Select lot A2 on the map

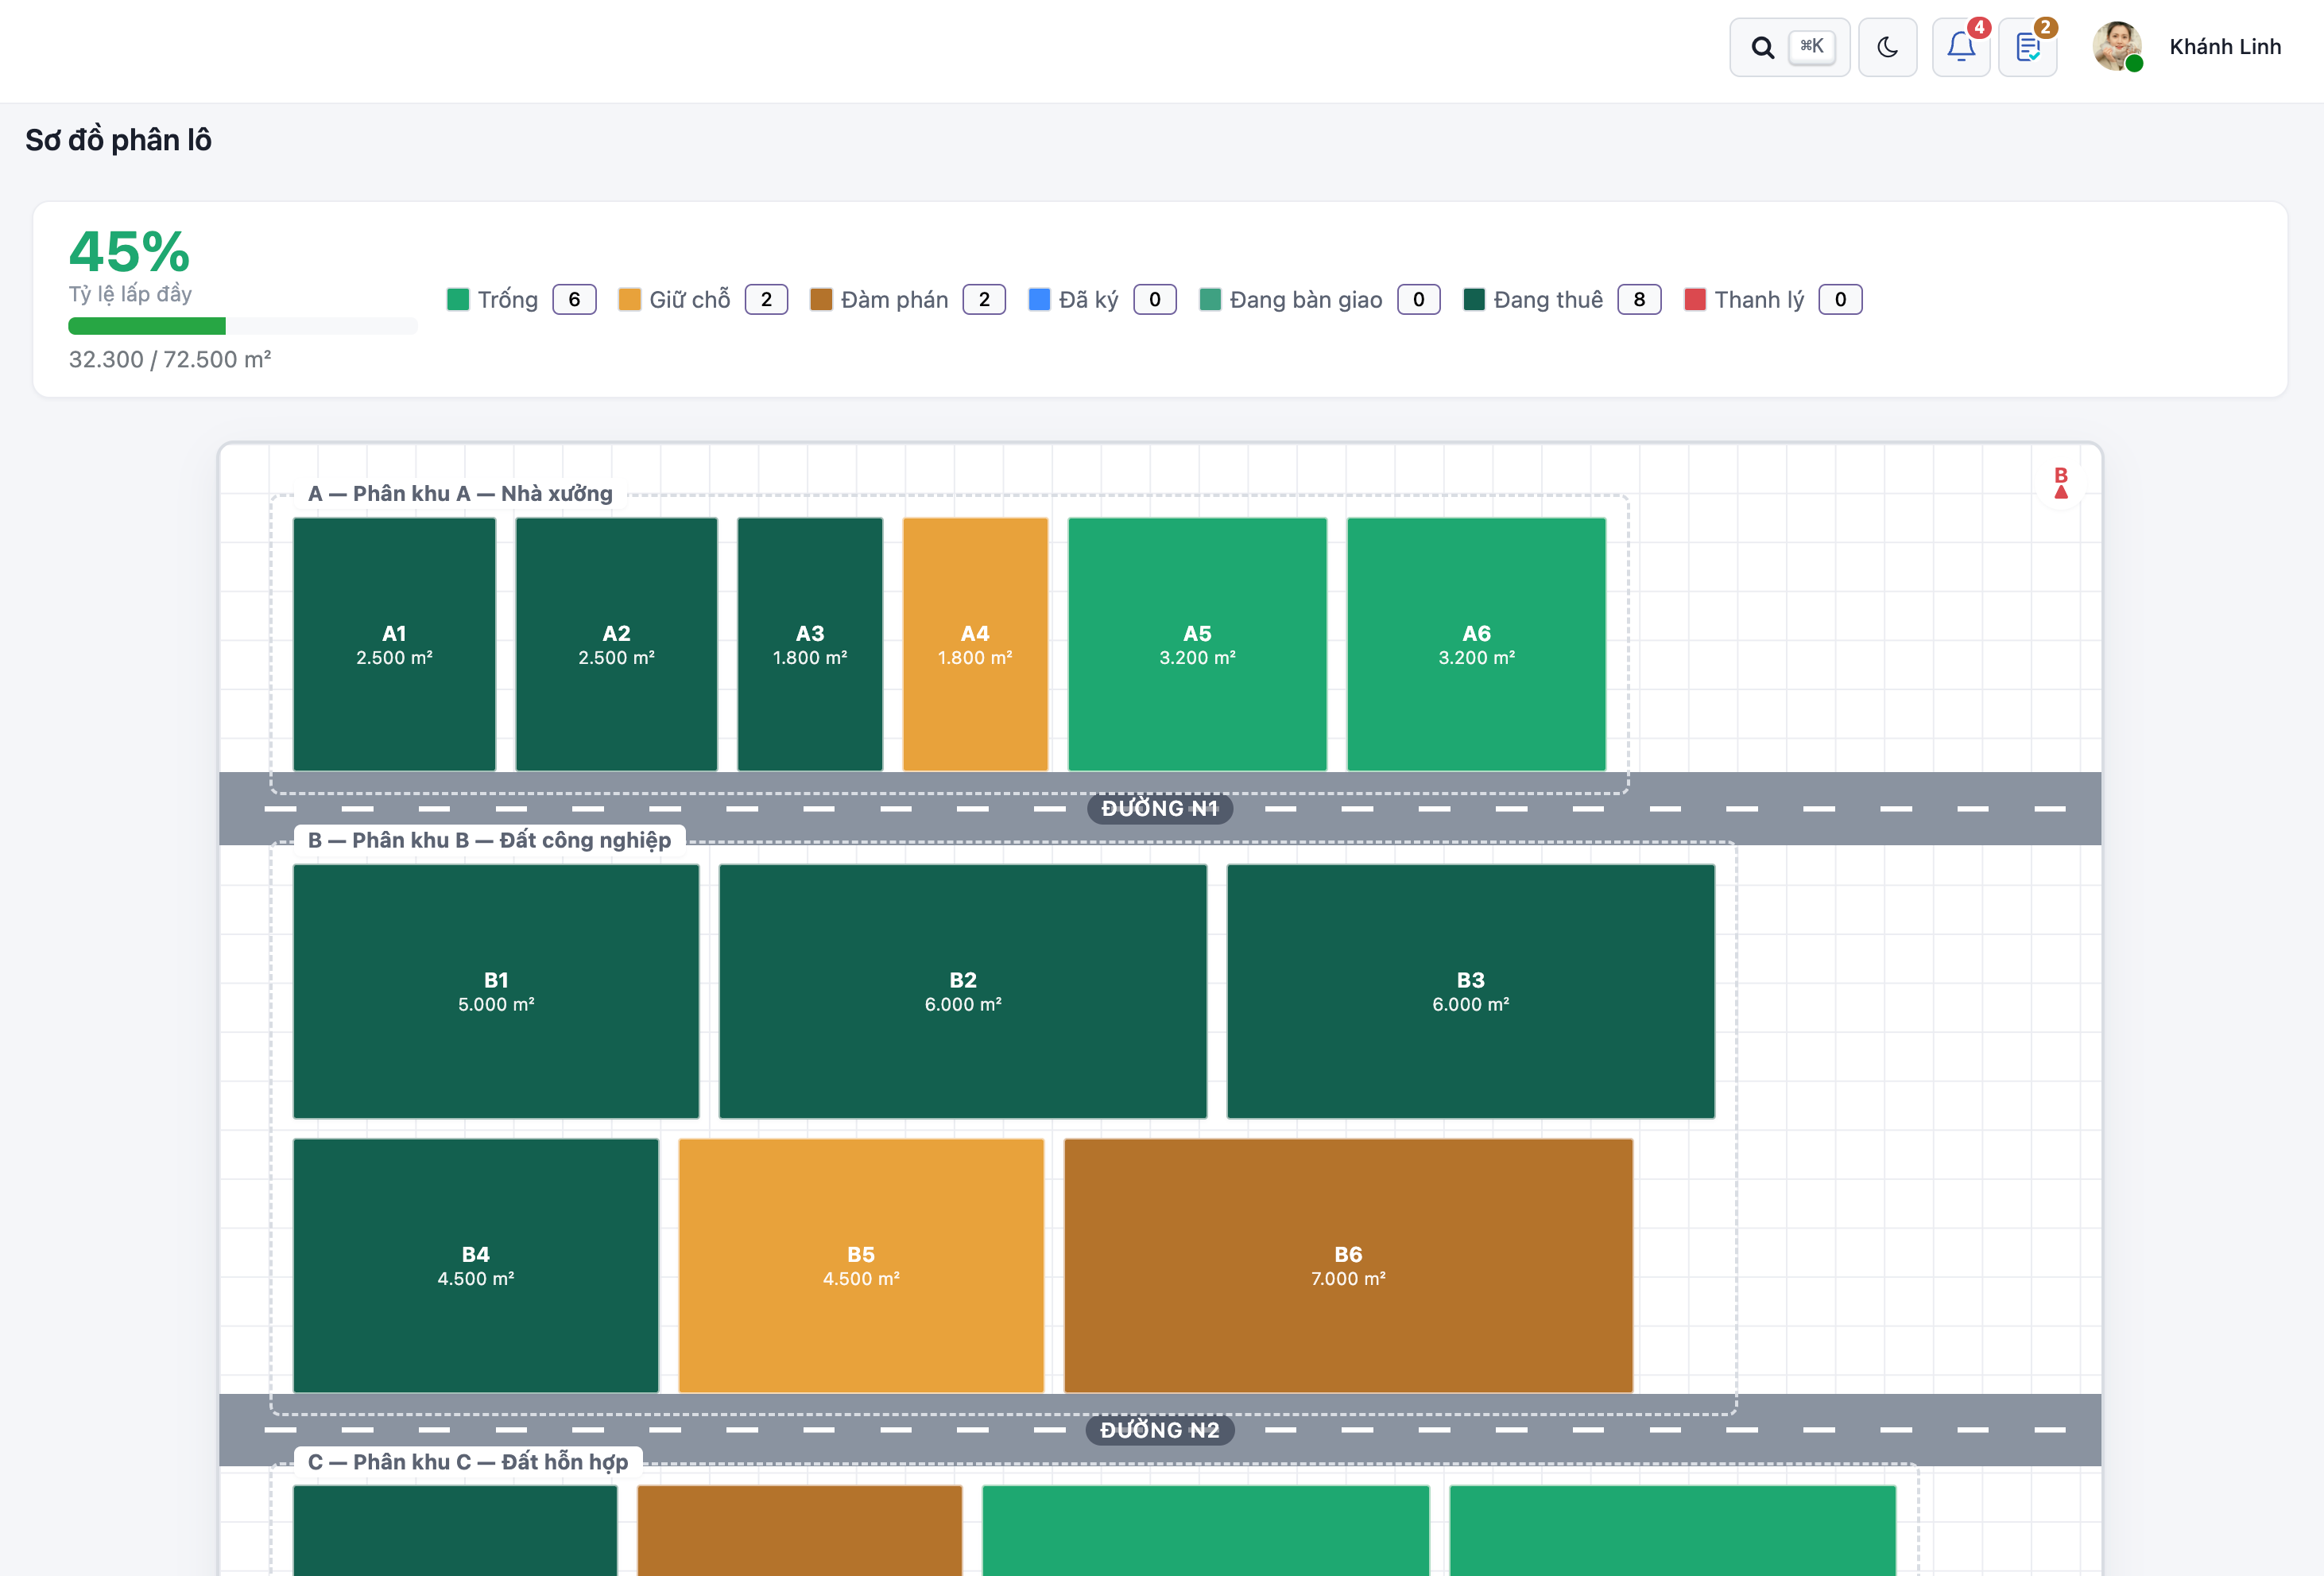click(617, 644)
